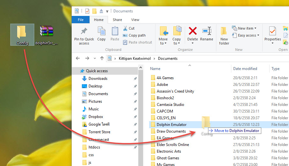The height and width of the screenshot is (166, 289).
Task: Open the Easy access dropdown
Action: pos(245,35)
